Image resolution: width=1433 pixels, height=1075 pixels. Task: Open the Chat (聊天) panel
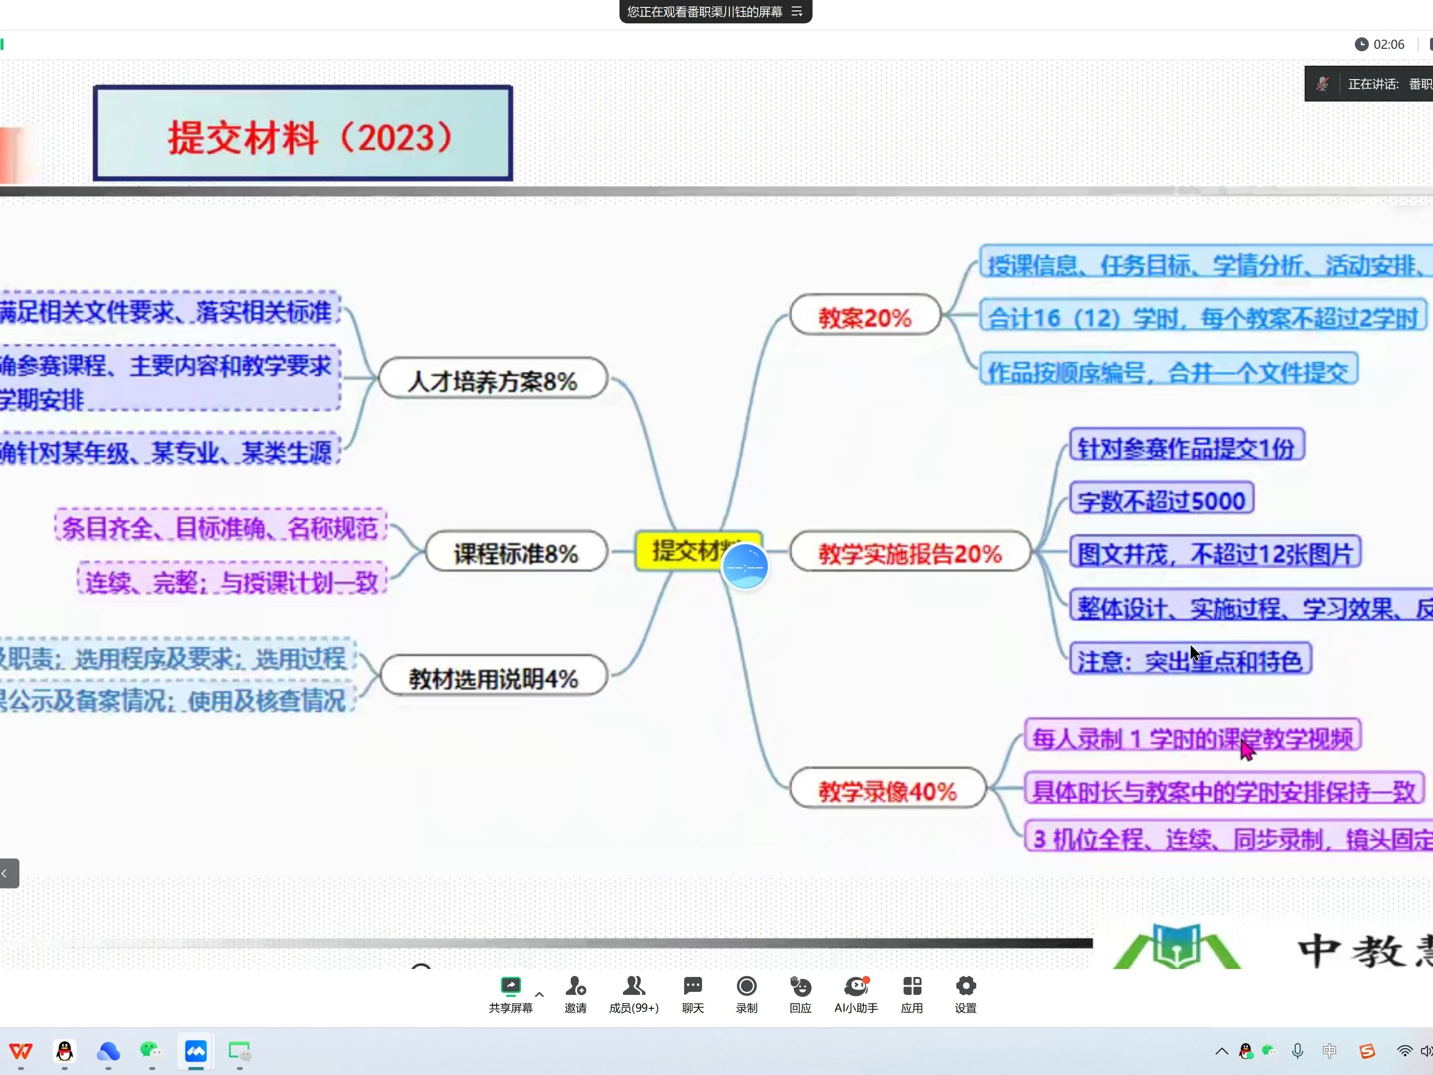click(x=693, y=994)
